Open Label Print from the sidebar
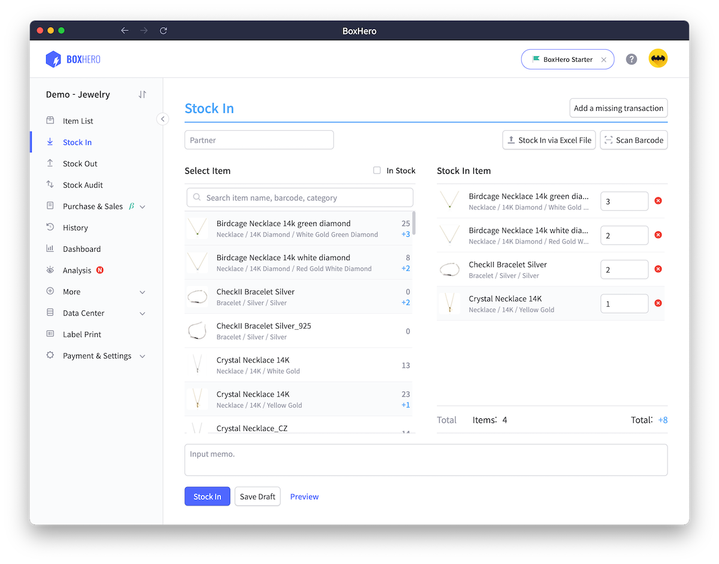 [x=82, y=334]
